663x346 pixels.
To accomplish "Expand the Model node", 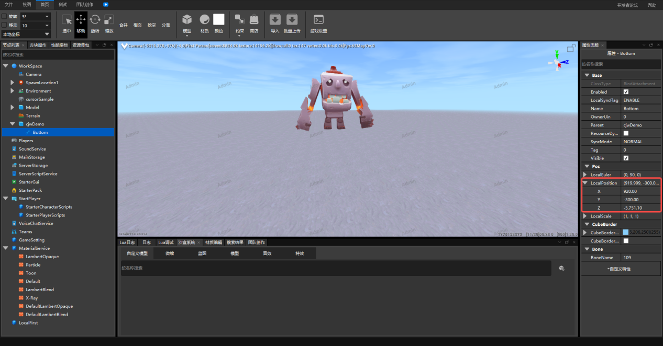I will 13,107.
